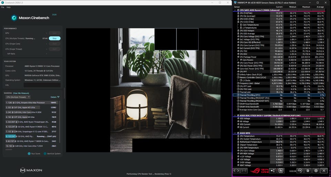Image resolution: width=331 pixels, height=177 pixels.
Task: Select ranking row 2 Apple M3 Ultra
Action: click(32, 107)
